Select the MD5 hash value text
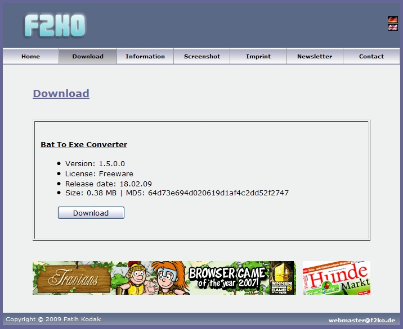Viewport: 403px width, 329px height. tap(218, 193)
